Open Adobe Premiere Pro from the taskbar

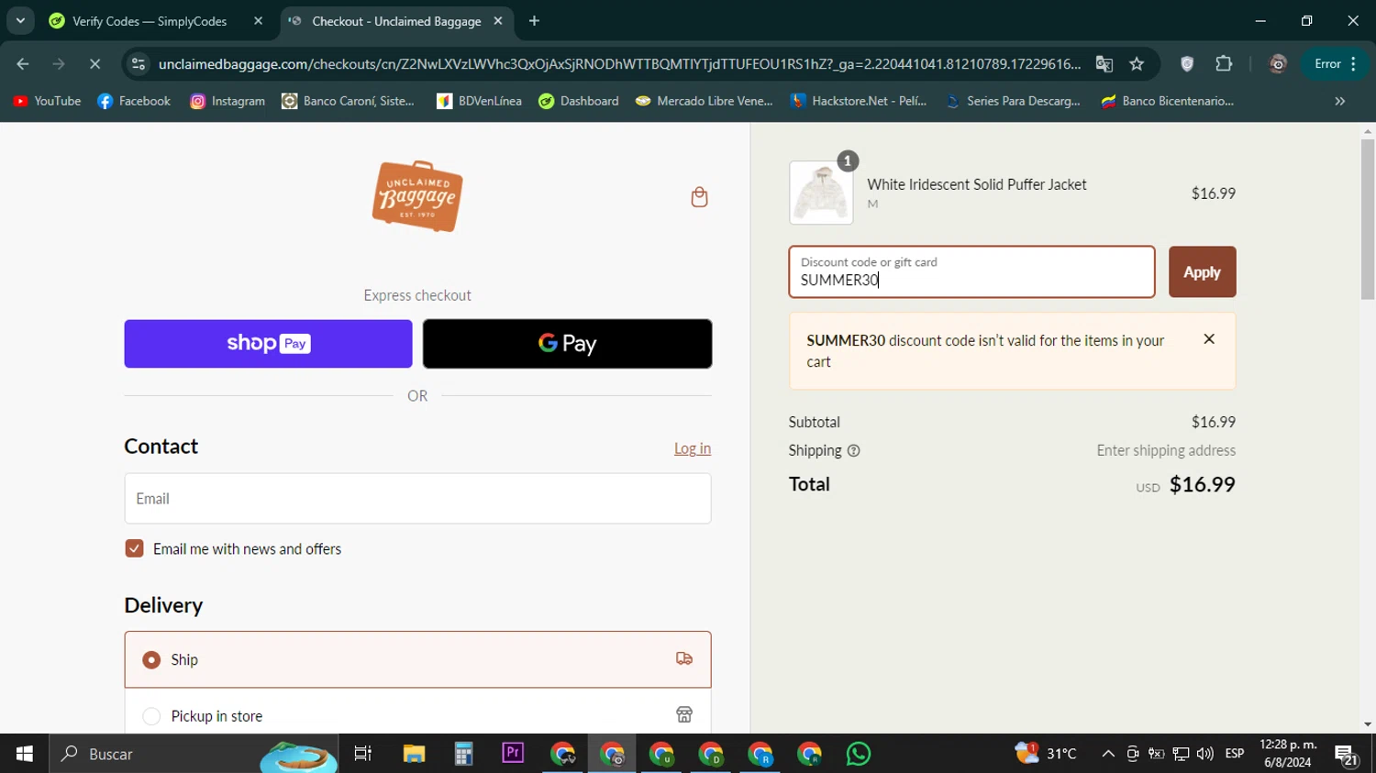pos(513,754)
